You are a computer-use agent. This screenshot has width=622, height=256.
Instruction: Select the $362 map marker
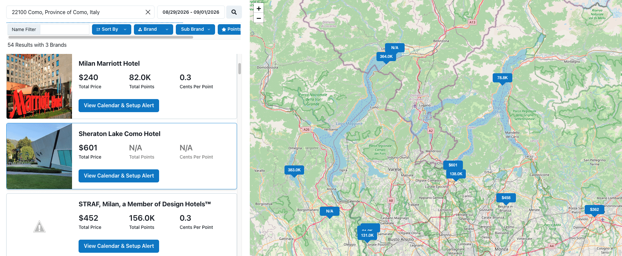[x=594, y=210]
